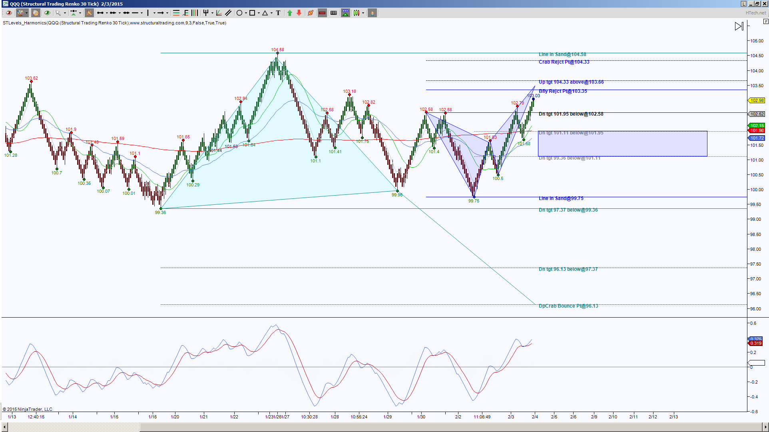Image resolution: width=769 pixels, height=432 pixels.
Task: Expand the pointer cursor dropdown arrow
Action: point(65,13)
